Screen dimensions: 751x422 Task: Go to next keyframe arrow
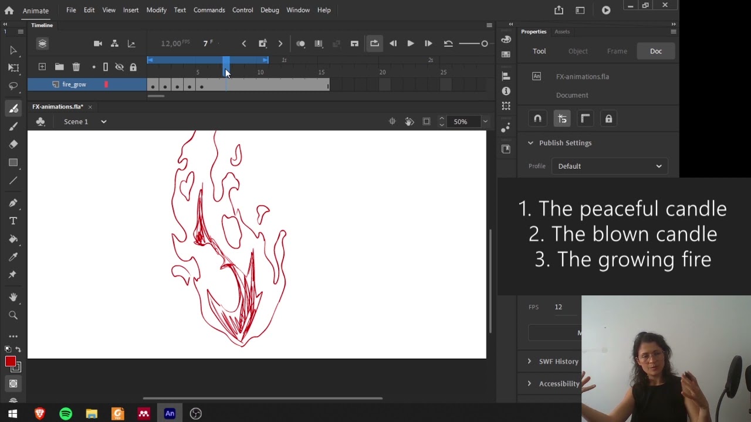click(280, 43)
